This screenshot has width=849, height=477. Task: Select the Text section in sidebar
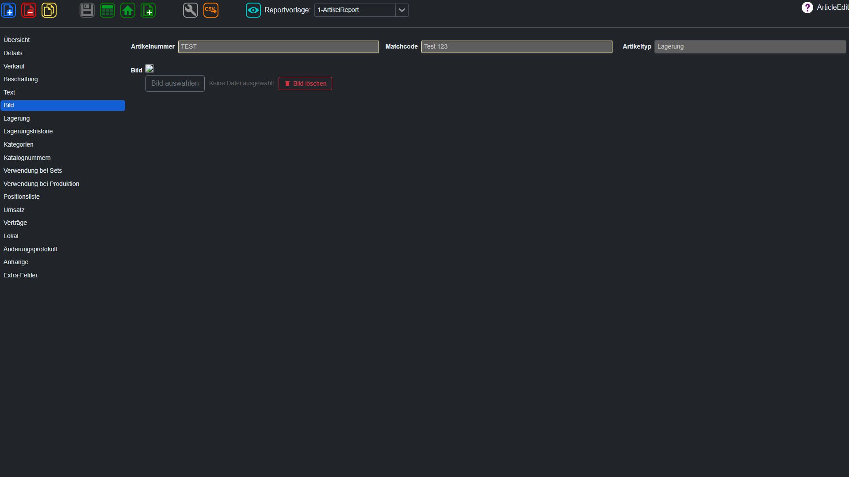point(63,92)
